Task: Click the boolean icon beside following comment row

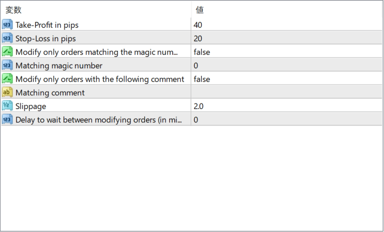Action: tap(7, 79)
